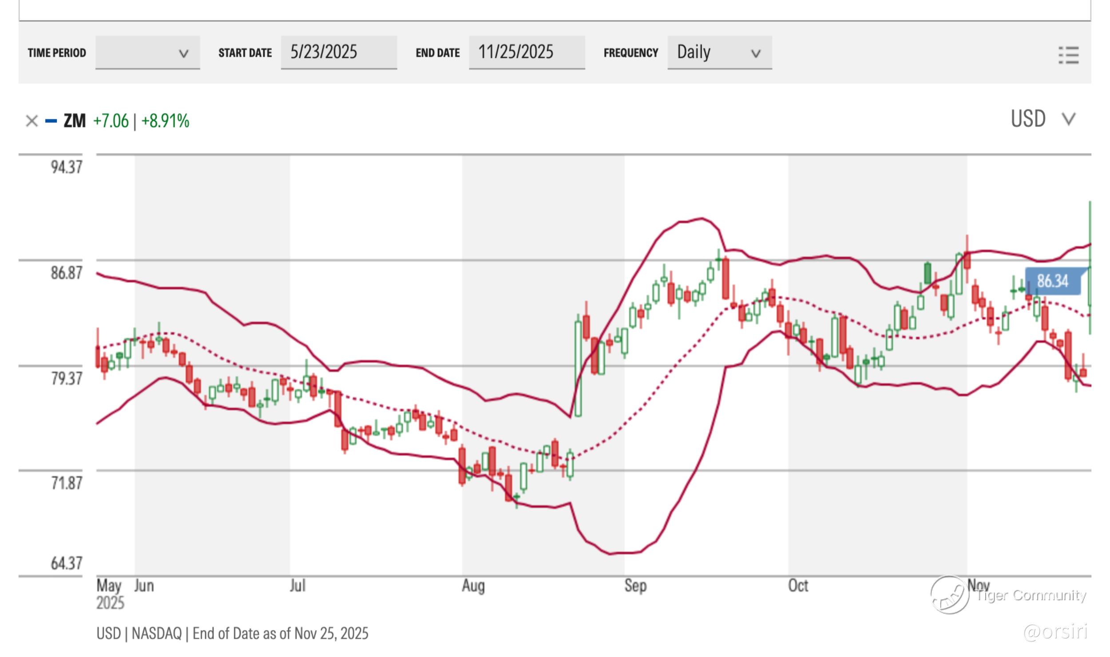Click the Aug month axis label
The height and width of the screenshot is (657, 1110).
click(x=473, y=586)
